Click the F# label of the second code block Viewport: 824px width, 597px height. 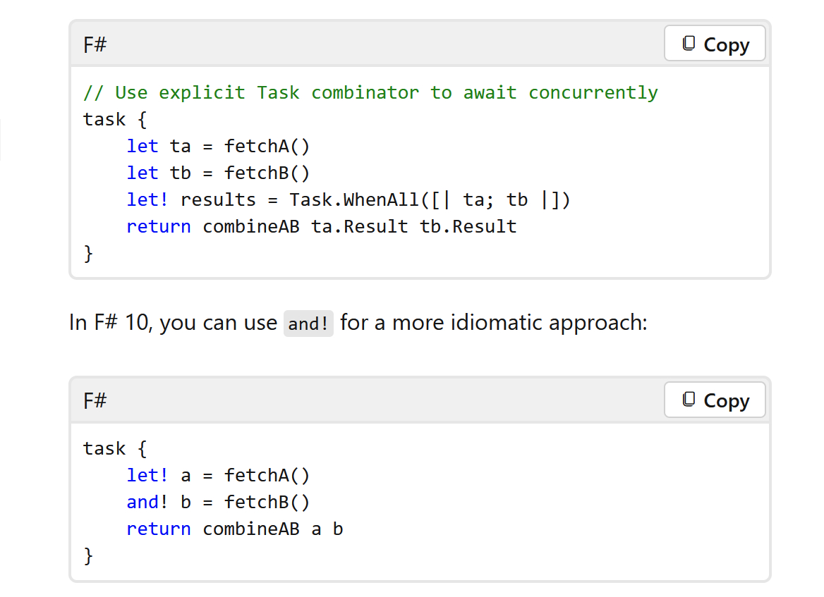tap(95, 401)
